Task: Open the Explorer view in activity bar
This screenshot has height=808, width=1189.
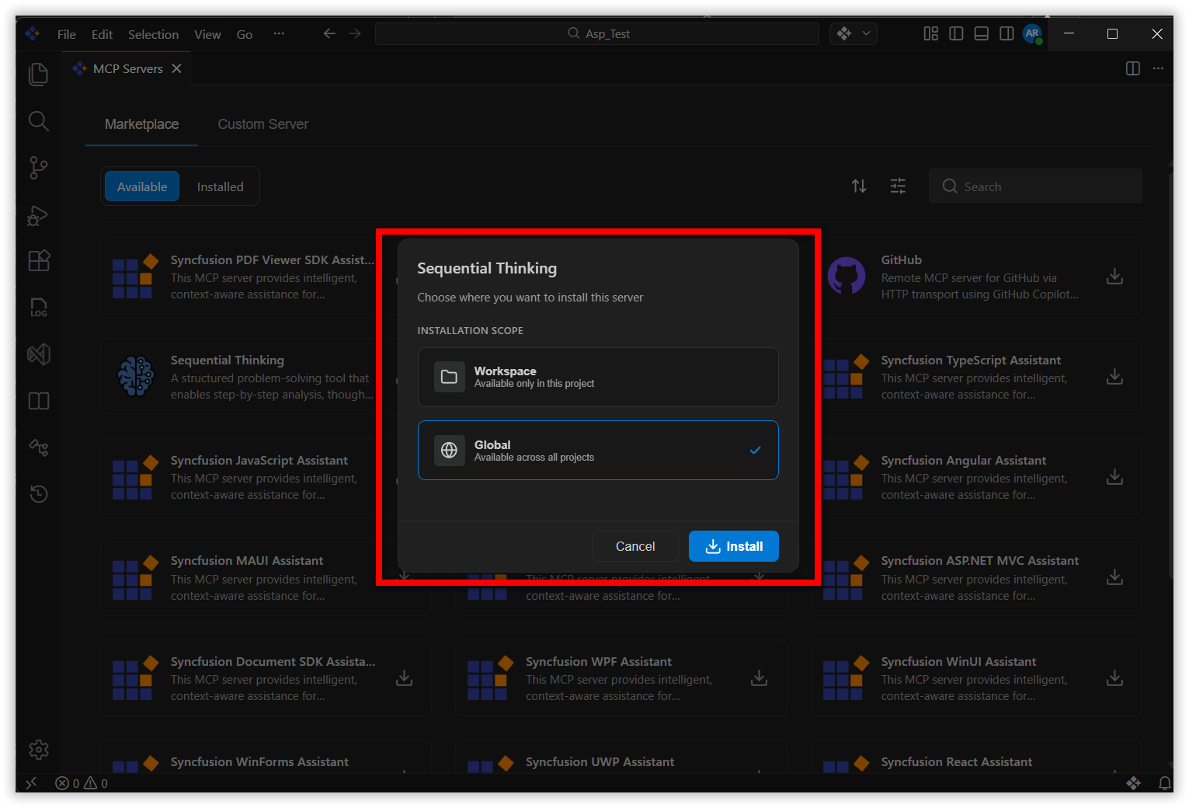Action: (38, 75)
